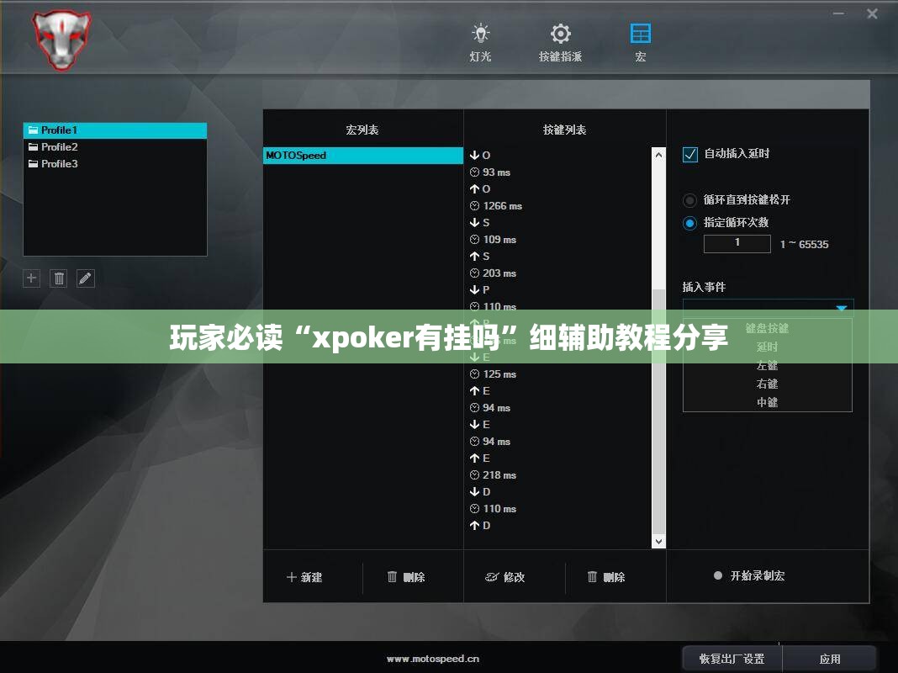Select 指定循环次数 radio option
Screen dimensions: 898x673
pos(689,223)
